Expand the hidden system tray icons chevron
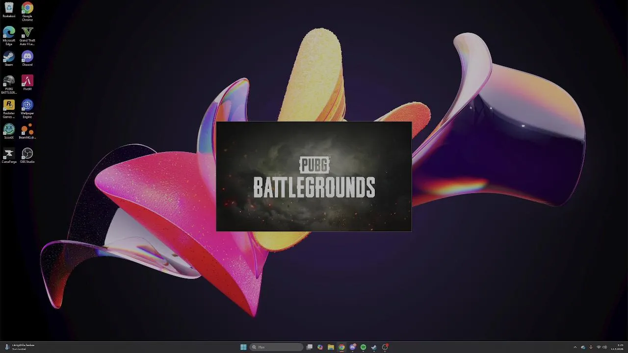 pyautogui.click(x=576, y=347)
